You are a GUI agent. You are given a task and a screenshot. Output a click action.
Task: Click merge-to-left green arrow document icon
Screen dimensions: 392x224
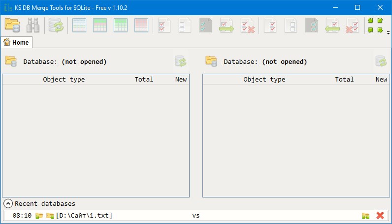click(332, 25)
